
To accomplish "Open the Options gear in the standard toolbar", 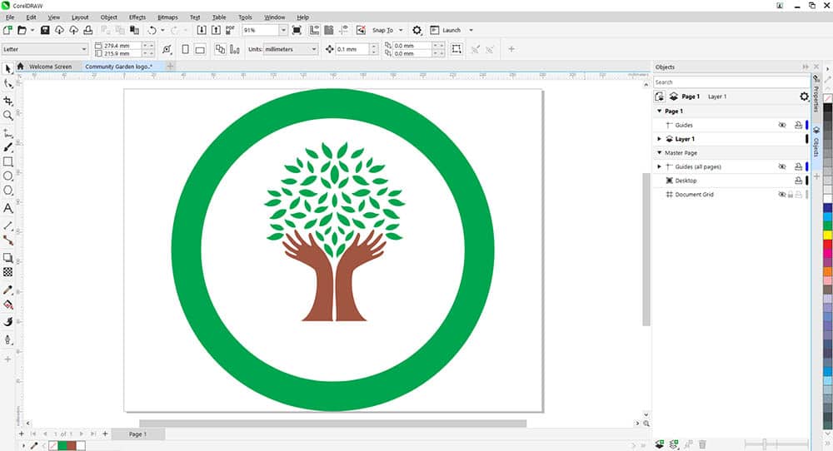I will (x=417, y=30).
